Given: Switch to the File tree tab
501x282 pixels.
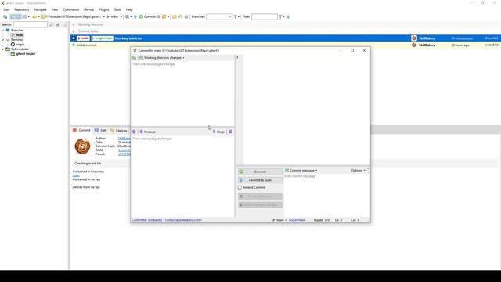Looking at the screenshot, I should (118, 131).
